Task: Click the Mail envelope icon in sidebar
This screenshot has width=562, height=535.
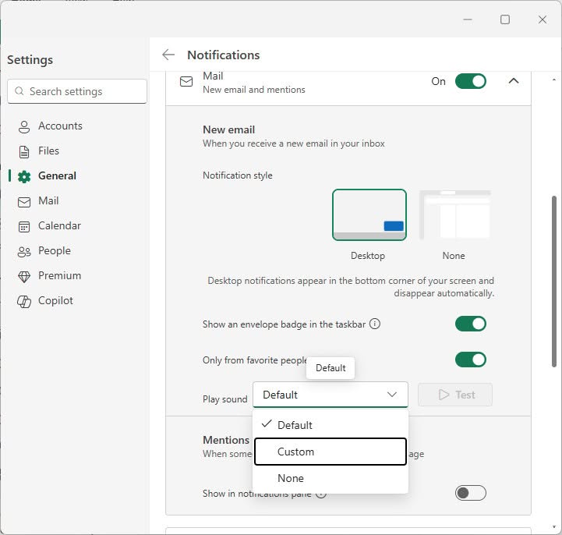Action: point(24,202)
